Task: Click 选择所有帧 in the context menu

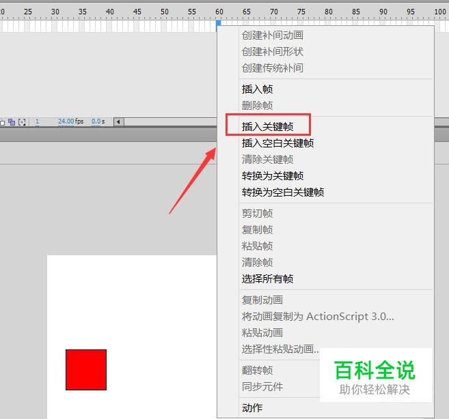Action: click(267, 278)
